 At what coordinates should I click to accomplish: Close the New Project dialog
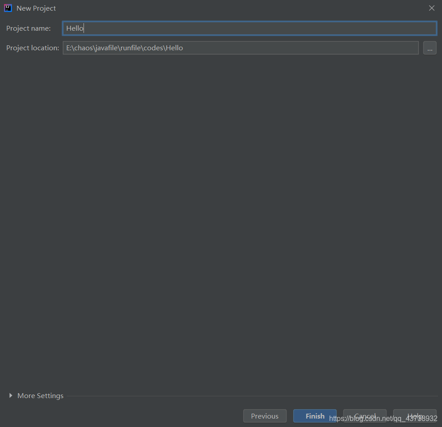coord(432,8)
